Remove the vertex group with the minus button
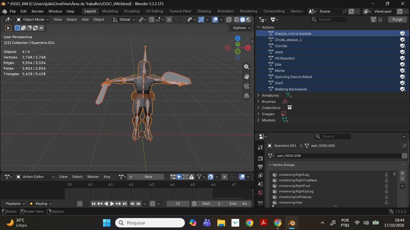This screenshot has height=230, width=410. point(402,179)
